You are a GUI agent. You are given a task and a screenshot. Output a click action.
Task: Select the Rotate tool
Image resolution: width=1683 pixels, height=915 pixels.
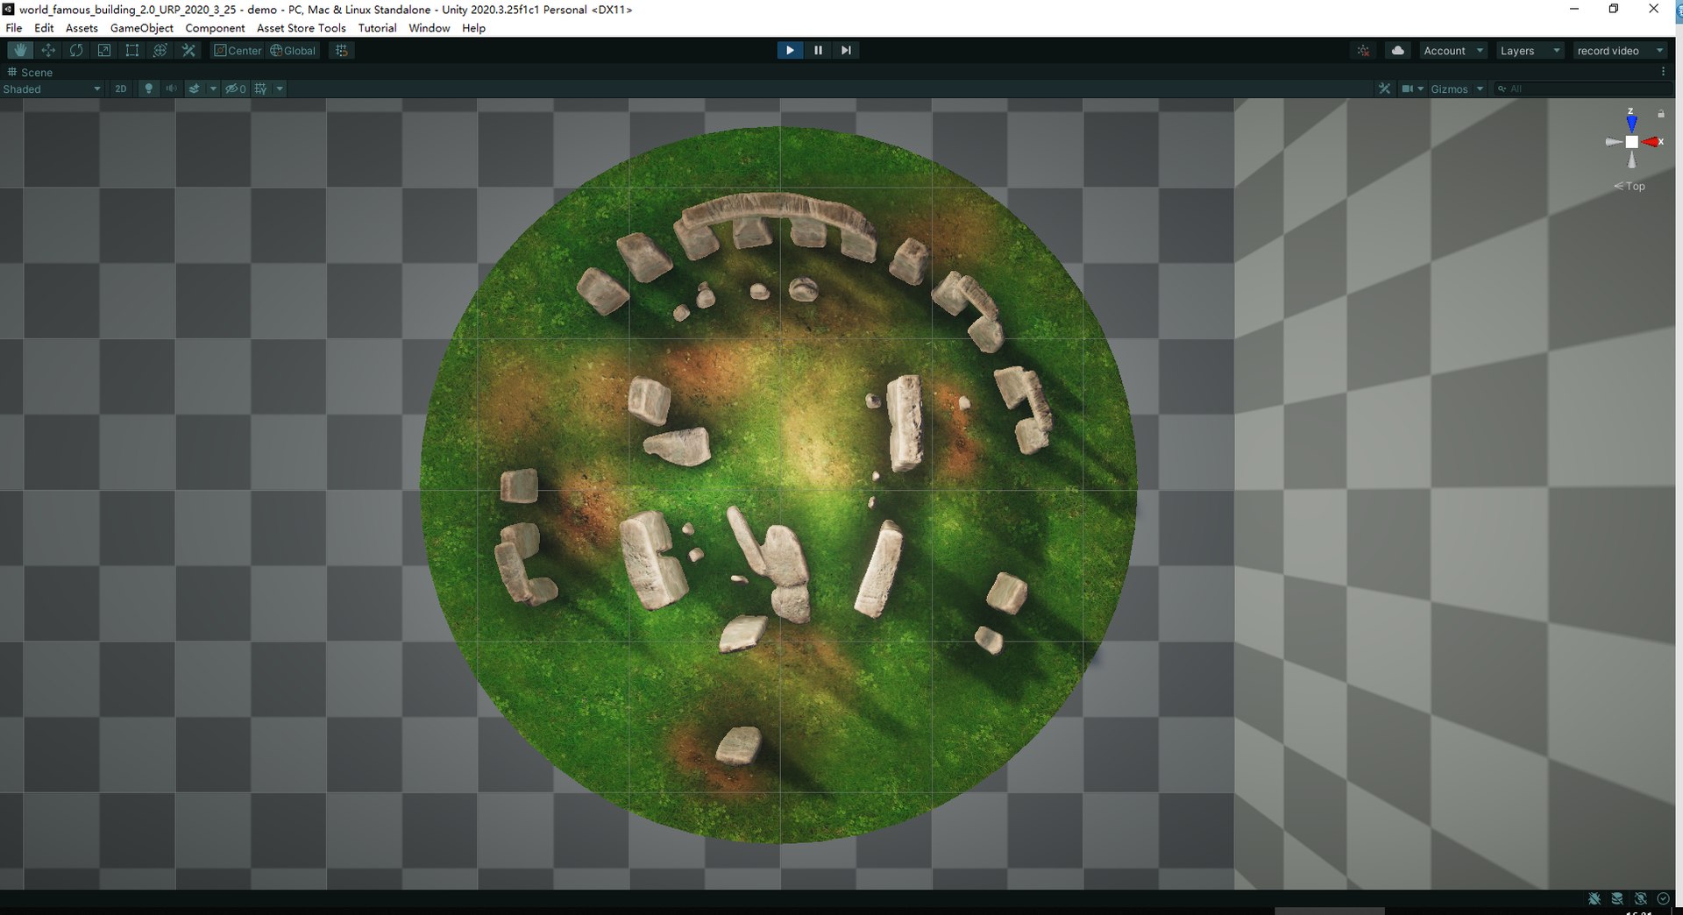tap(76, 50)
